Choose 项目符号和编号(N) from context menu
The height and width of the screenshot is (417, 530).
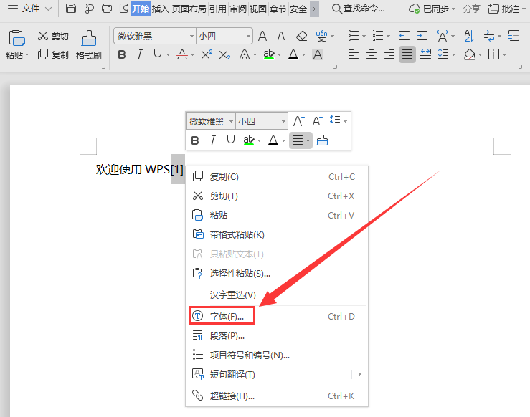coord(277,355)
